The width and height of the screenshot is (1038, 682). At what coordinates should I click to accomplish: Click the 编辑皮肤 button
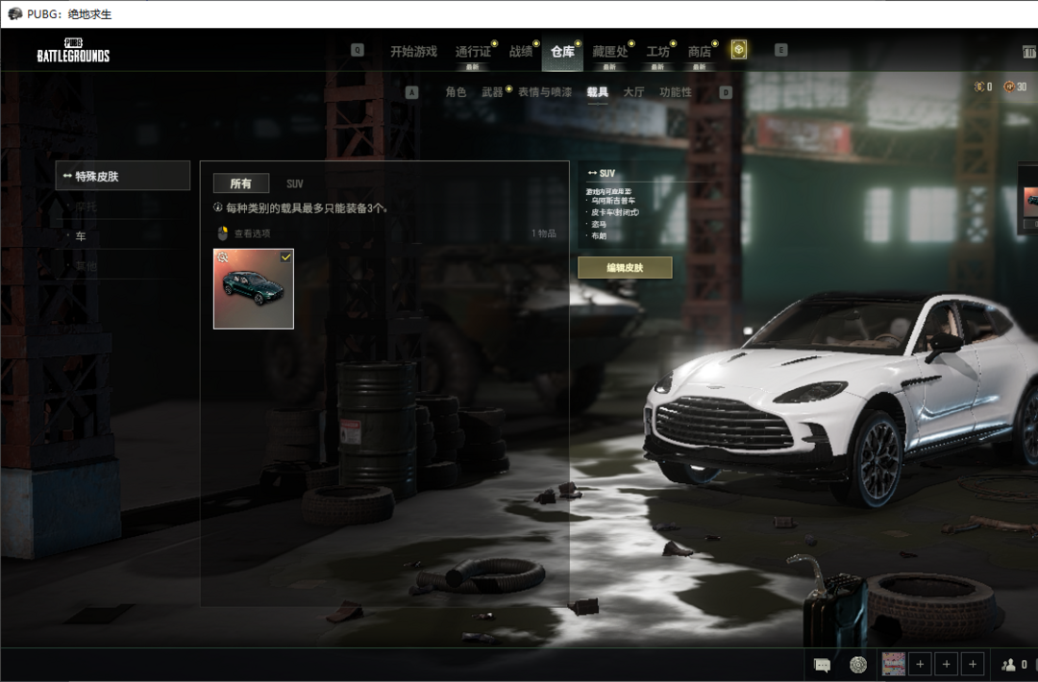(x=625, y=268)
